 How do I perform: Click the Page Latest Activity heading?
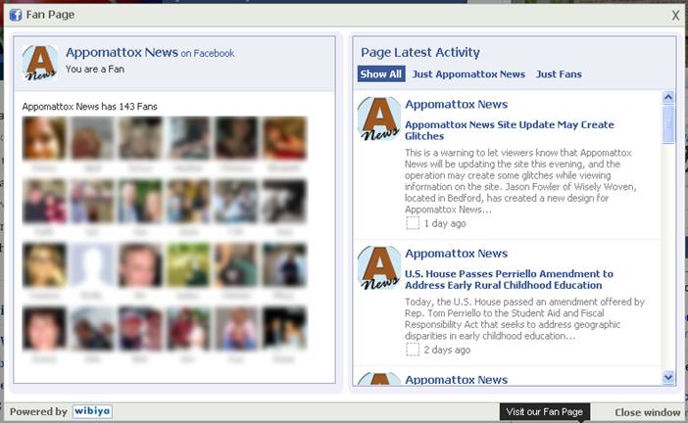tap(420, 53)
